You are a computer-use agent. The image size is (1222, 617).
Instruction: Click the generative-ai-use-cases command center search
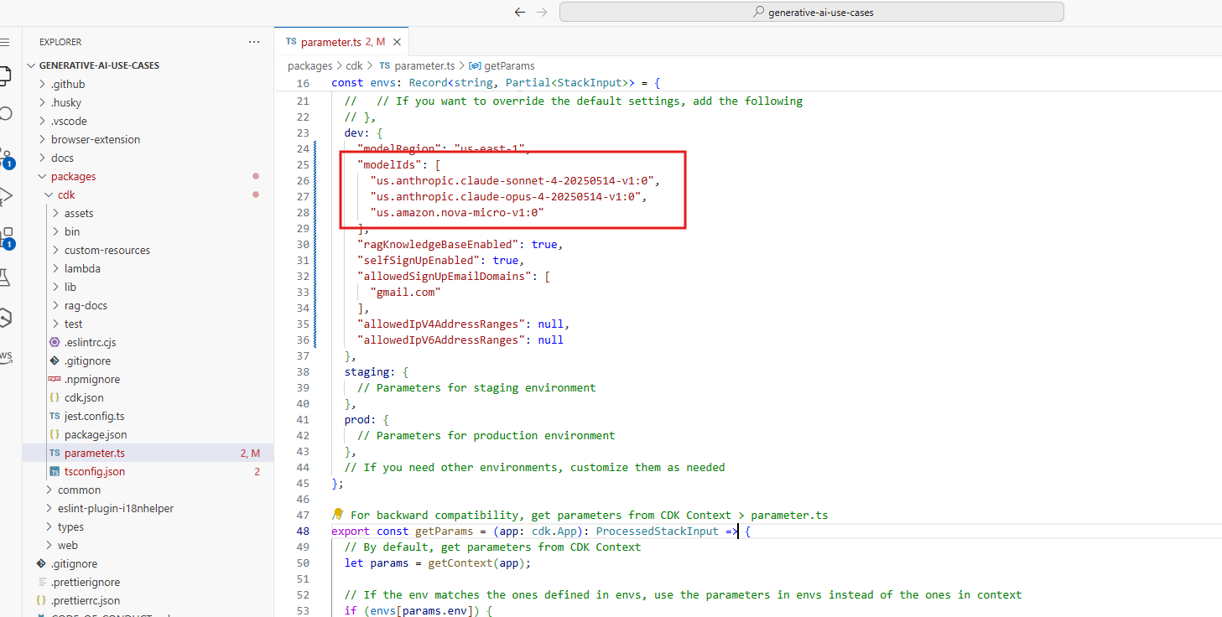point(811,12)
